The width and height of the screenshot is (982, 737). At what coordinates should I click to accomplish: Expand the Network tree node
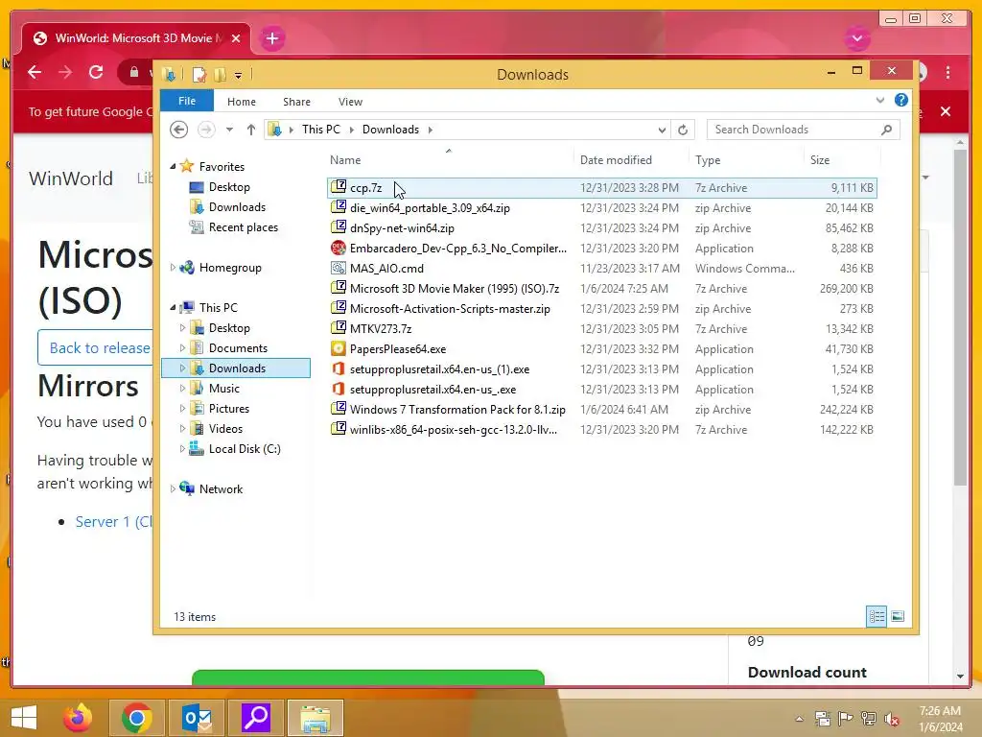coord(173,488)
